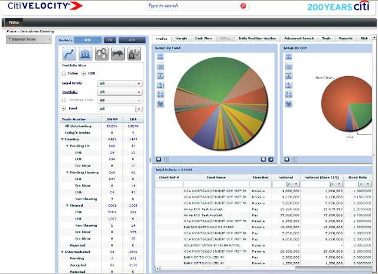
Task: Focus the Type to search field
Action: click(x=193, y=6)
